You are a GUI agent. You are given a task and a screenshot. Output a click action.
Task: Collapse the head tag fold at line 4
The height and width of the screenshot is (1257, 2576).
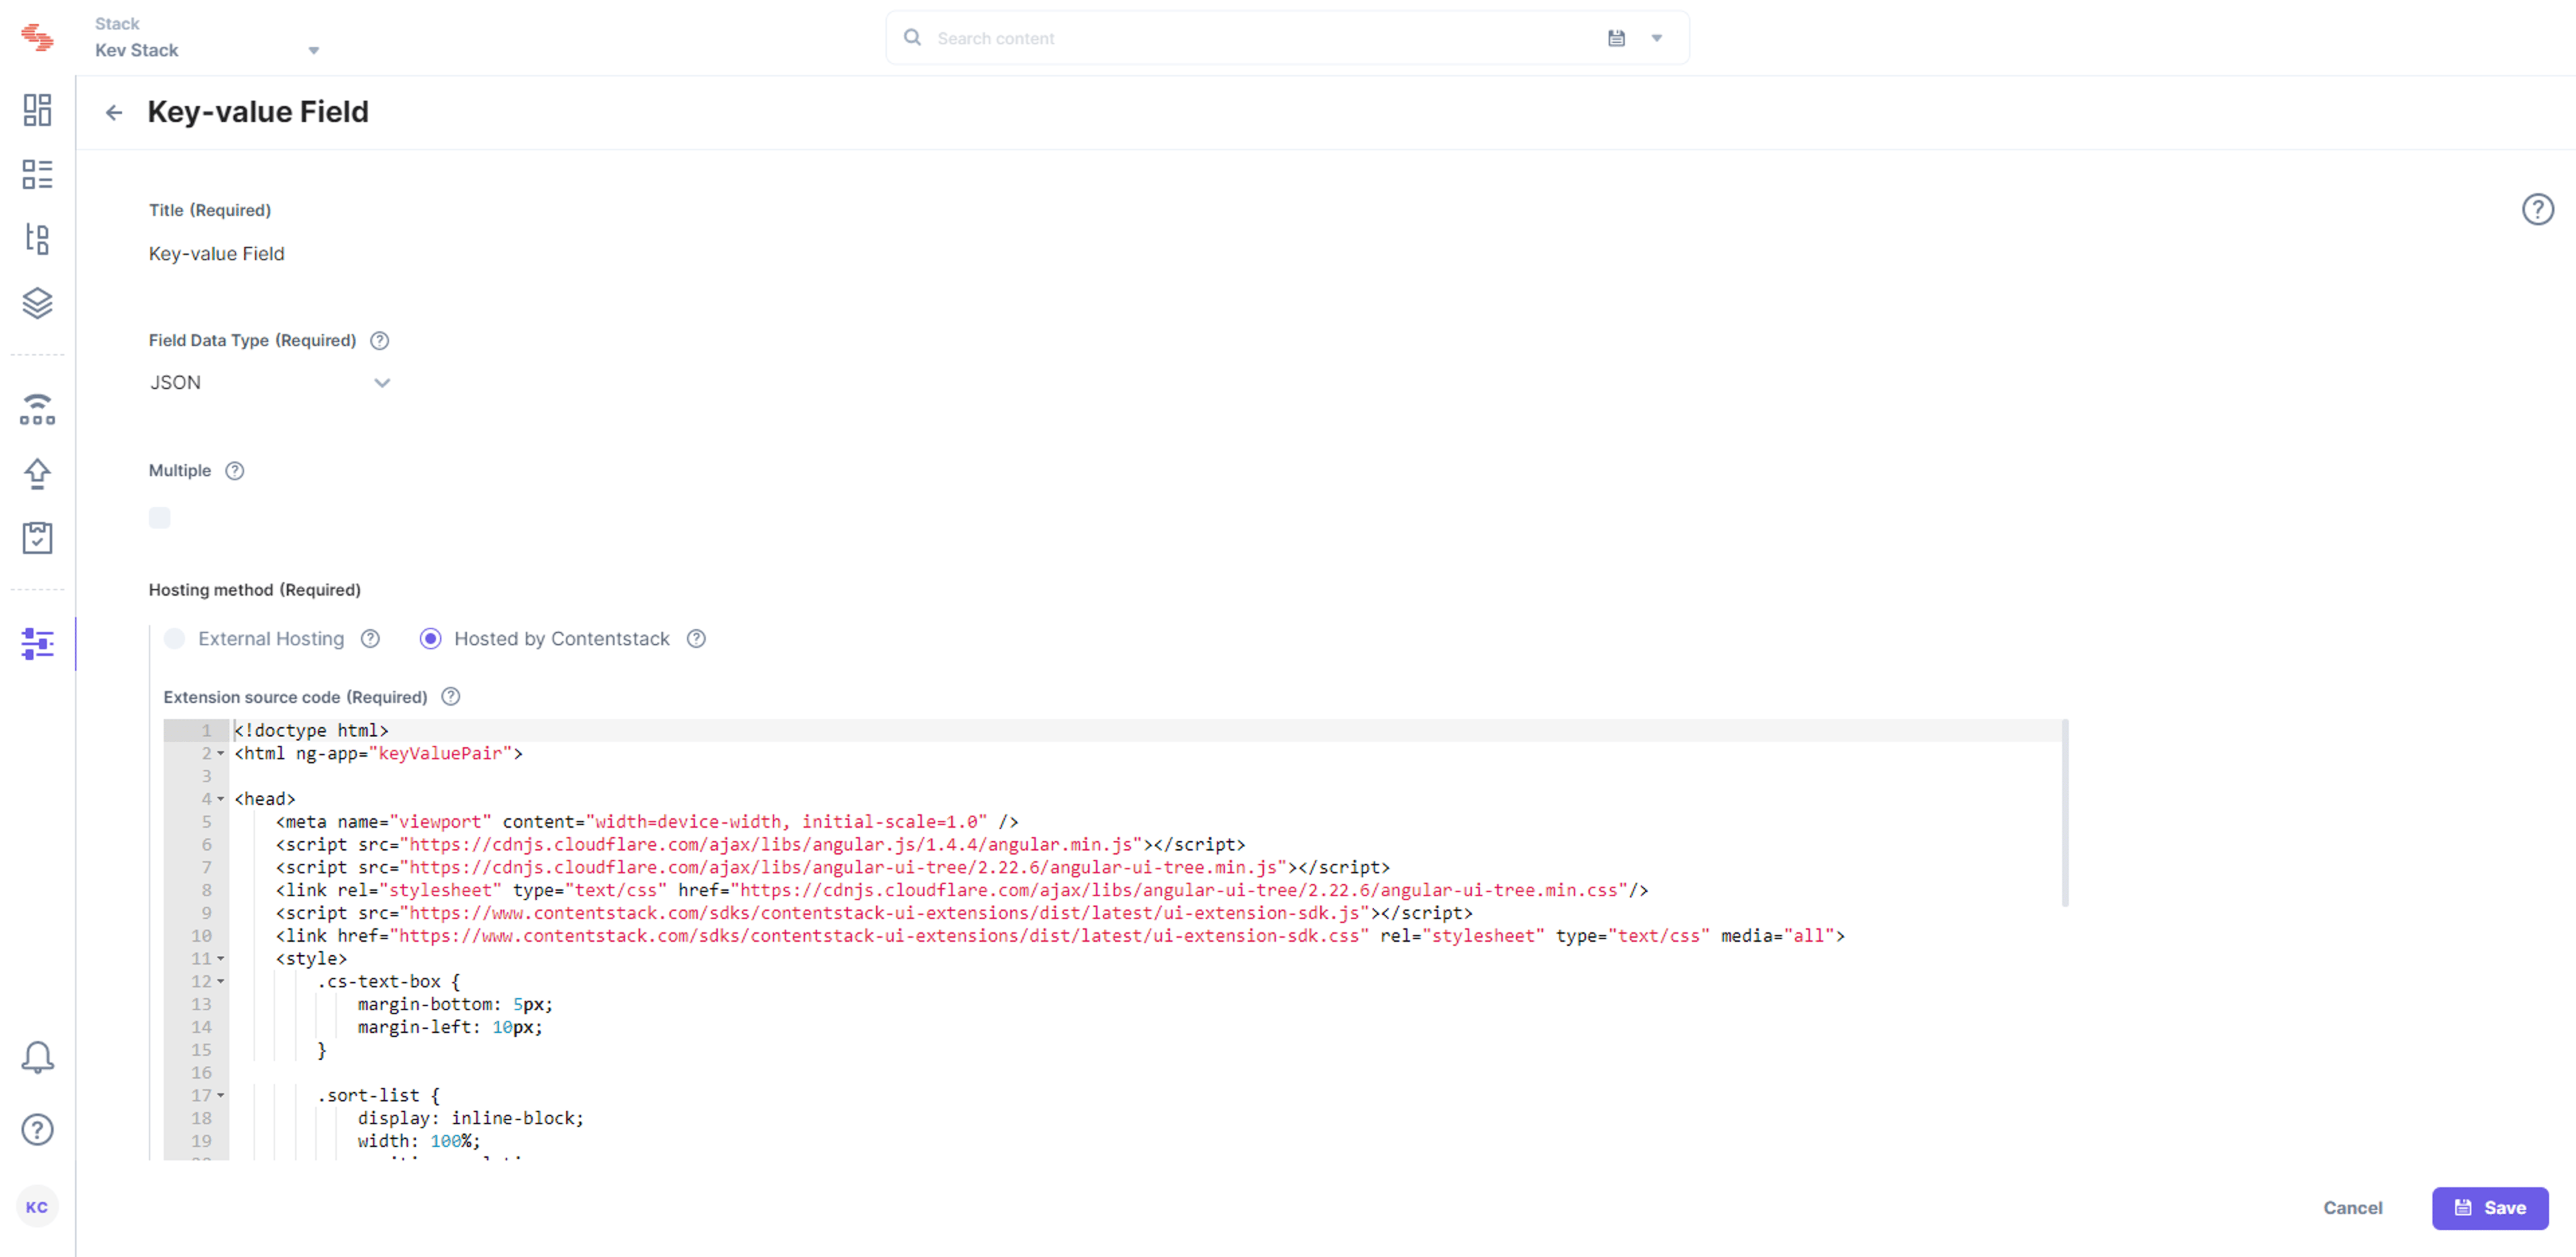pyautogui.click(x=220, y=799)
